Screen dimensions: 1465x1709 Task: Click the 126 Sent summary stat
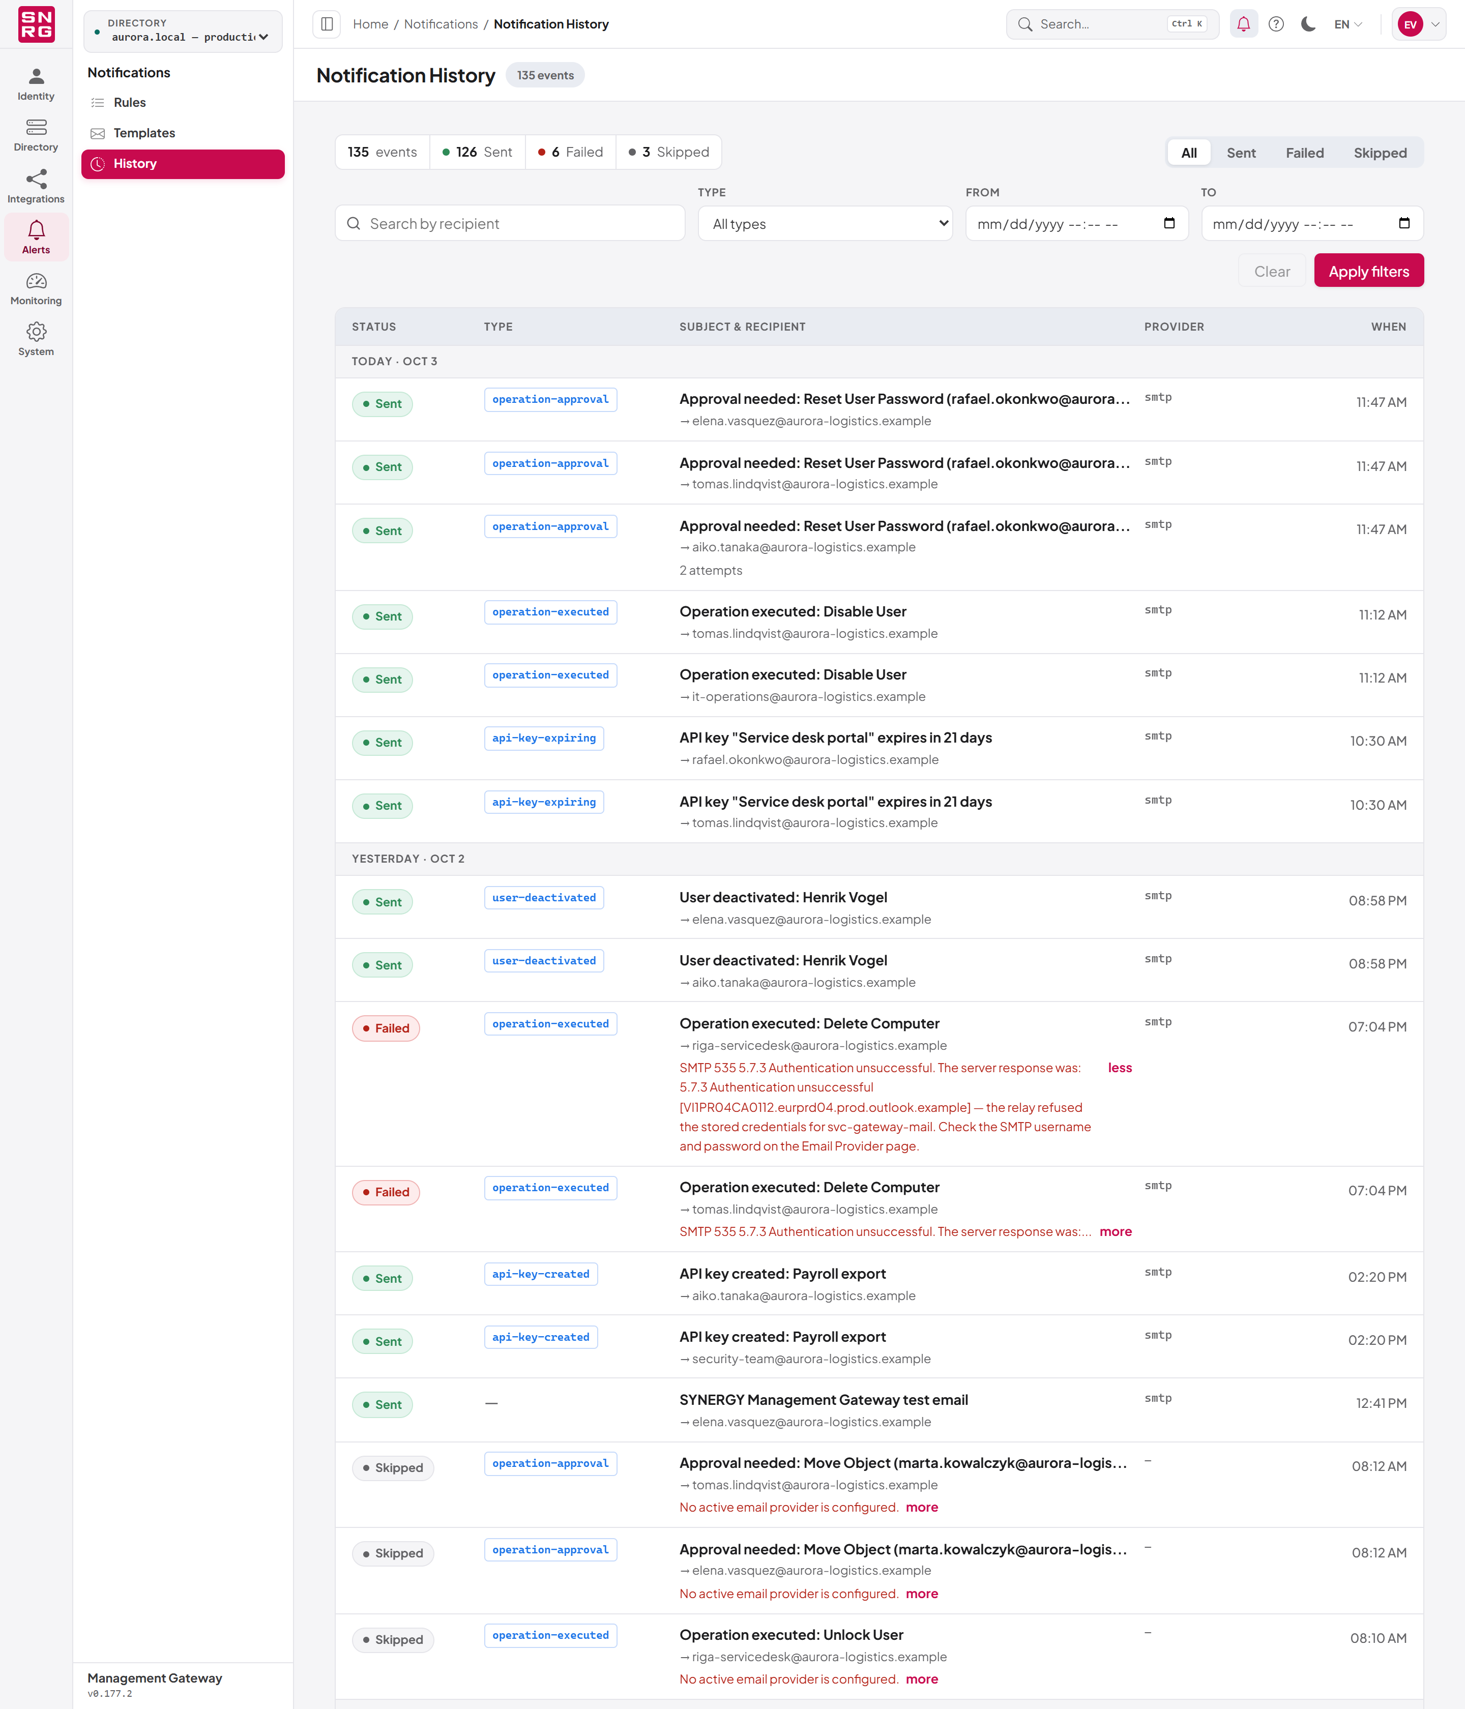[x=477, y=152]
